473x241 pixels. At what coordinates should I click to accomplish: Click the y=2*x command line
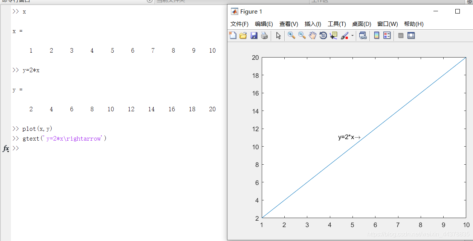tap(31, 70)
